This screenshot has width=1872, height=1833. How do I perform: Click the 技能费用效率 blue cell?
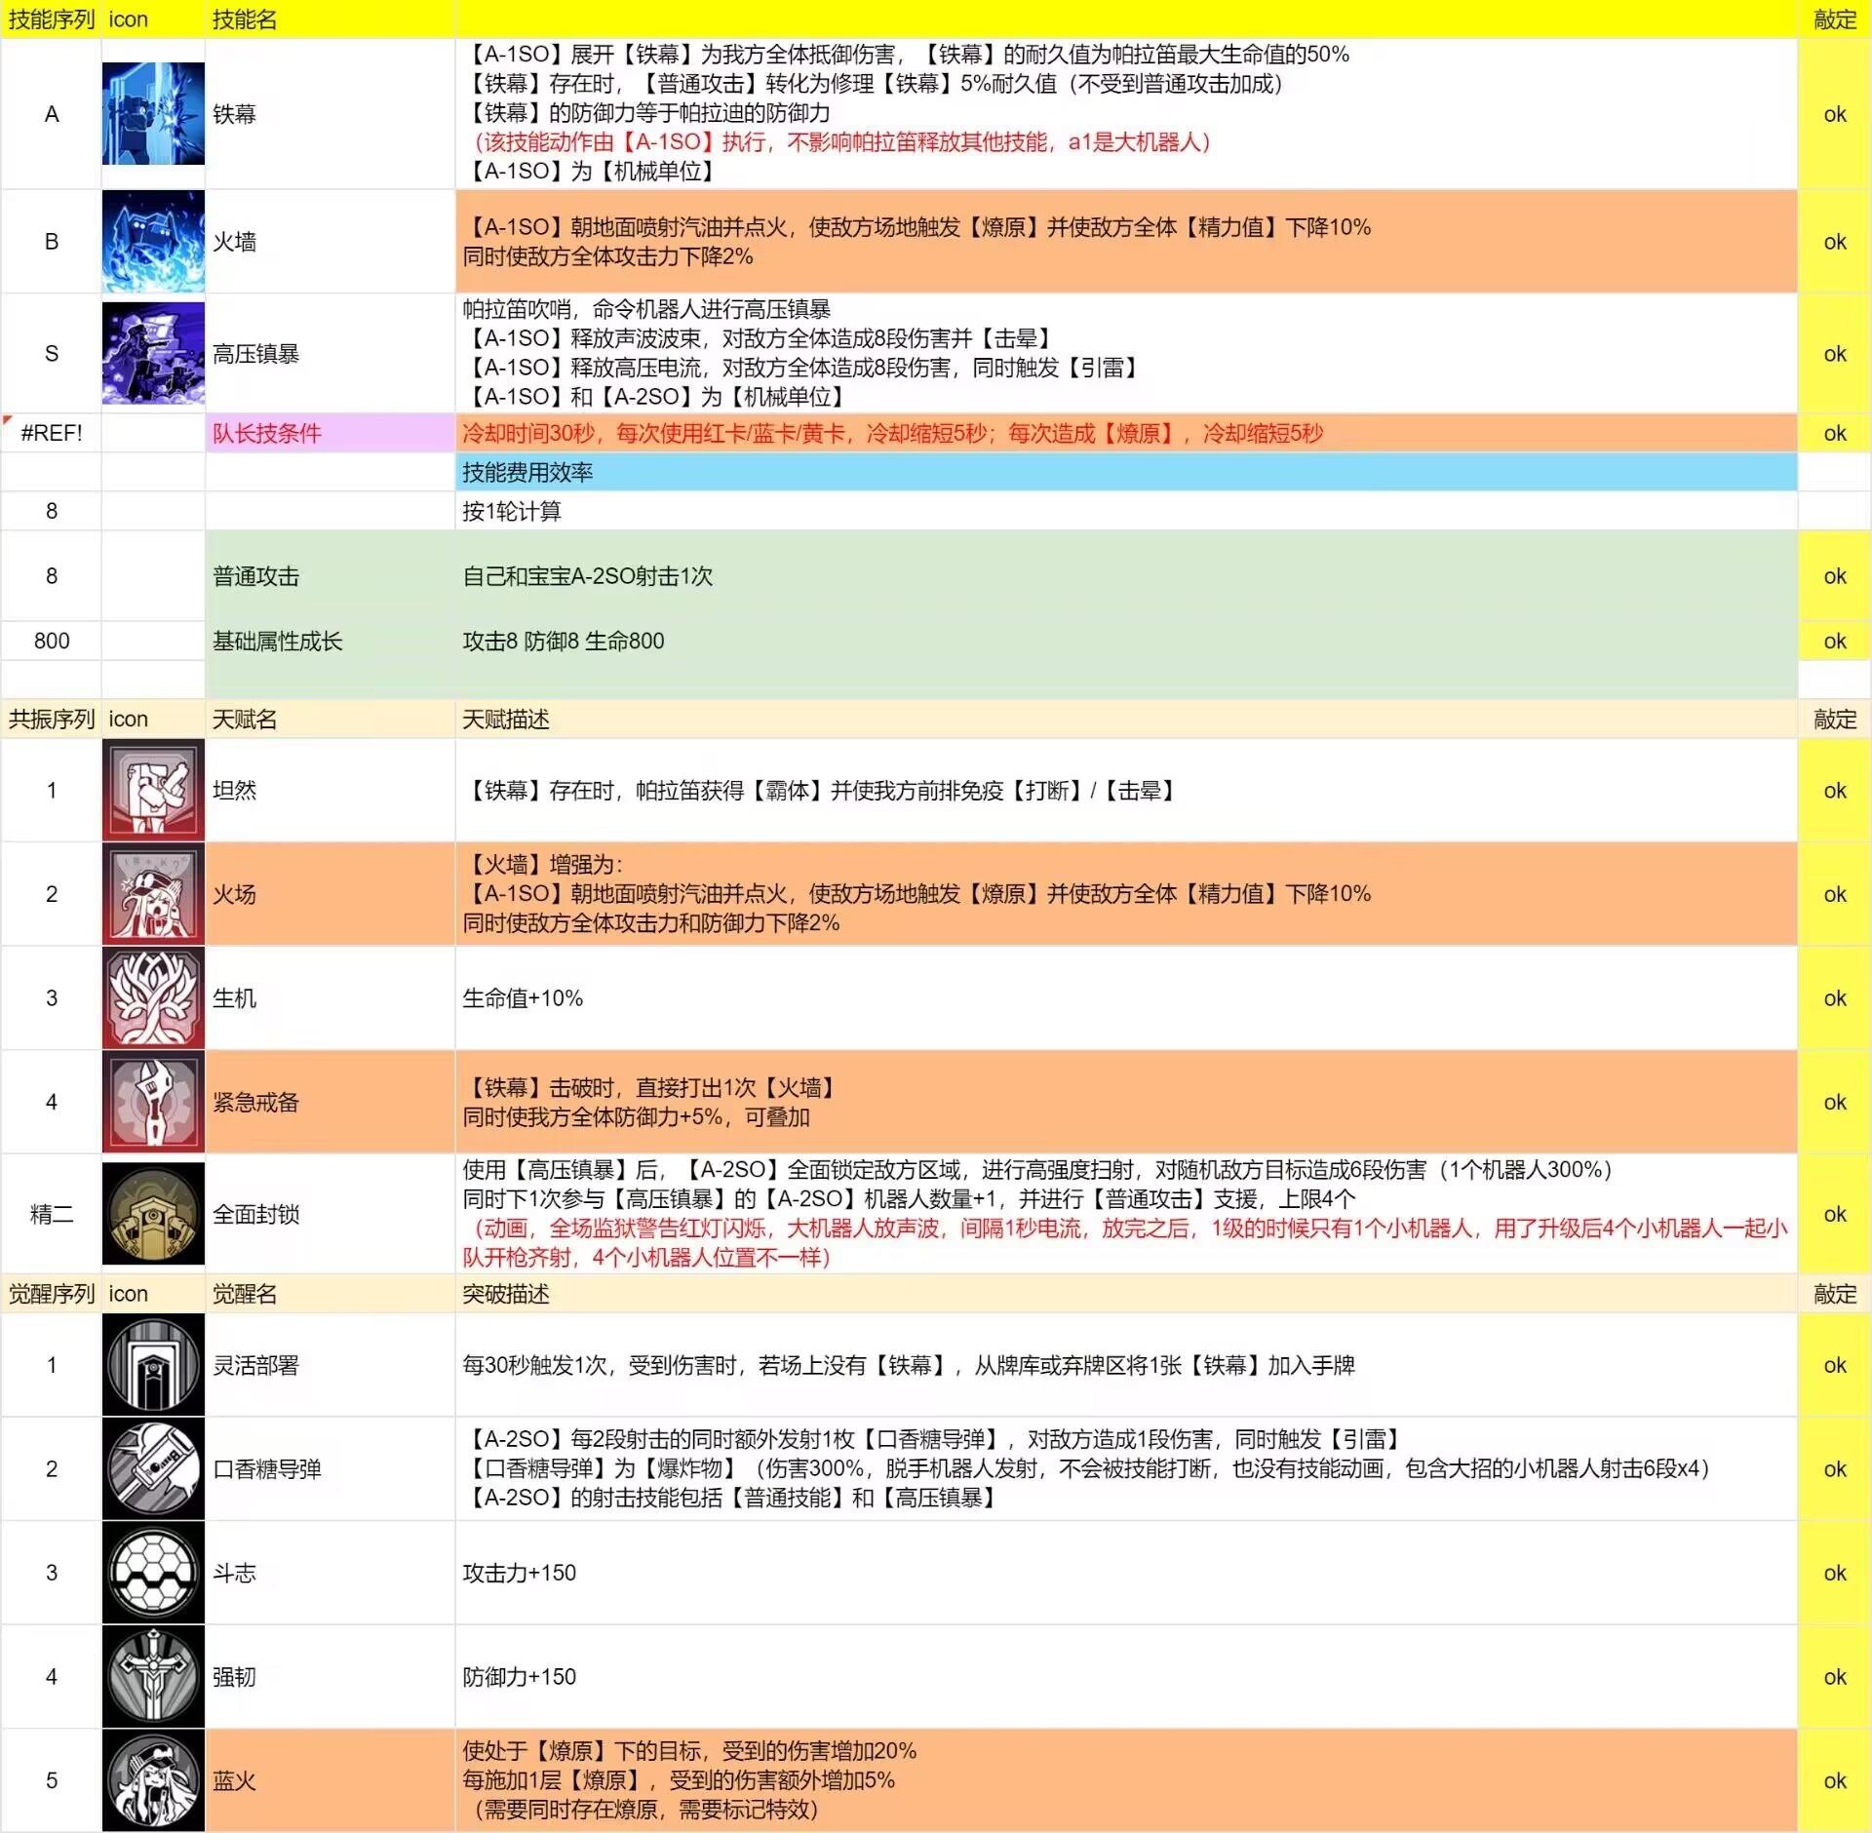[1126, 472]
